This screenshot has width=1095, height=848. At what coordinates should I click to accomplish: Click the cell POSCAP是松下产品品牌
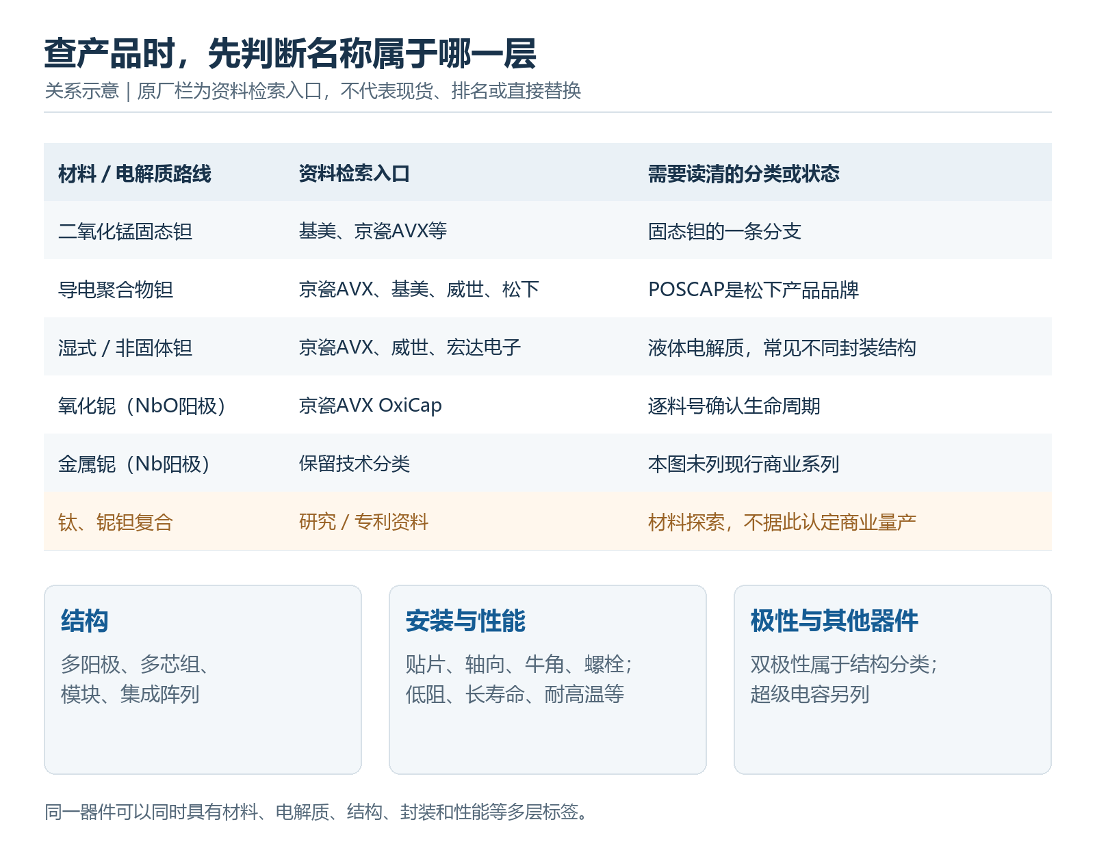(x=753, y=290)
